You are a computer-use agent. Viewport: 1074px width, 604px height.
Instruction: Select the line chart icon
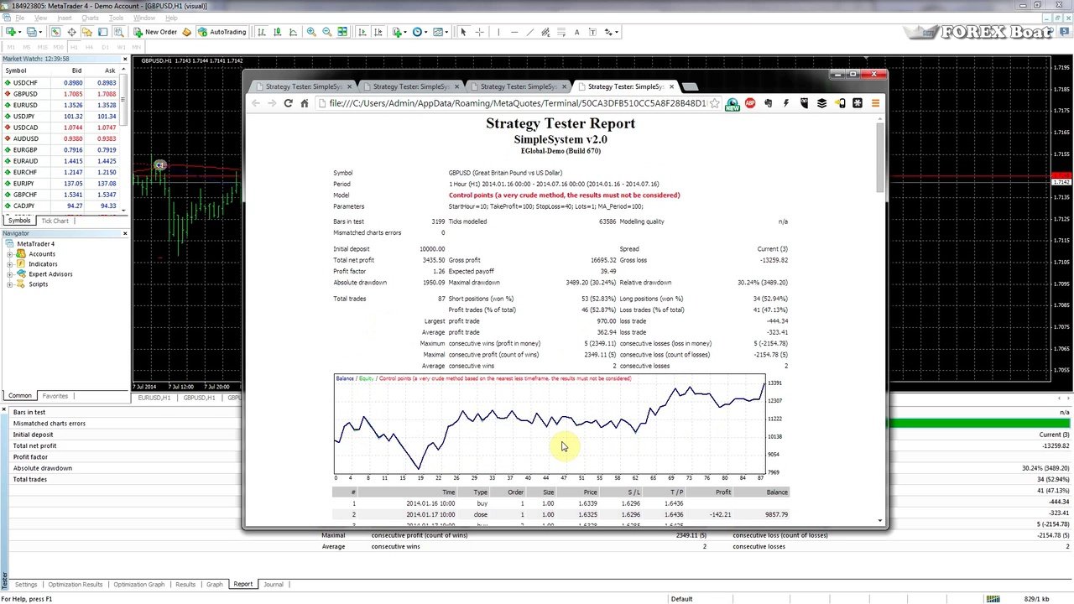293,32
